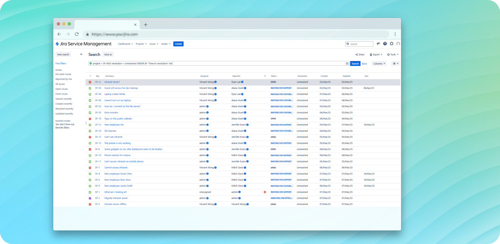
Task: Select the Resolved recently filter
Action: pos(64,109)
